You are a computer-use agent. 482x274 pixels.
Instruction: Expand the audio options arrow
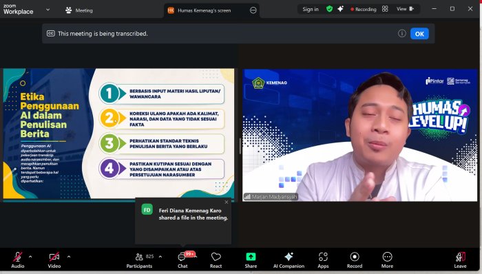[x=30, y=257]
